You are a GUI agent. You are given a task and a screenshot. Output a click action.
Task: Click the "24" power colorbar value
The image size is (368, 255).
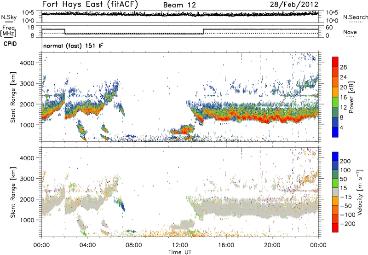[343, 77]
